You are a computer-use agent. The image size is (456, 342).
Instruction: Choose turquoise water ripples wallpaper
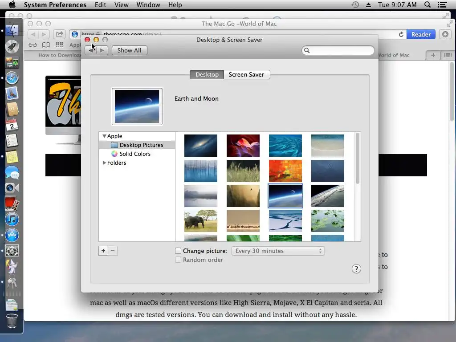pyautogui.click(x=285, y=146)
